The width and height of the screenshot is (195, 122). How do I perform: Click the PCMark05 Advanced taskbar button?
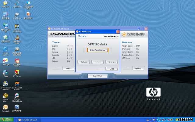pyautogui.click(x=29, y=120)
